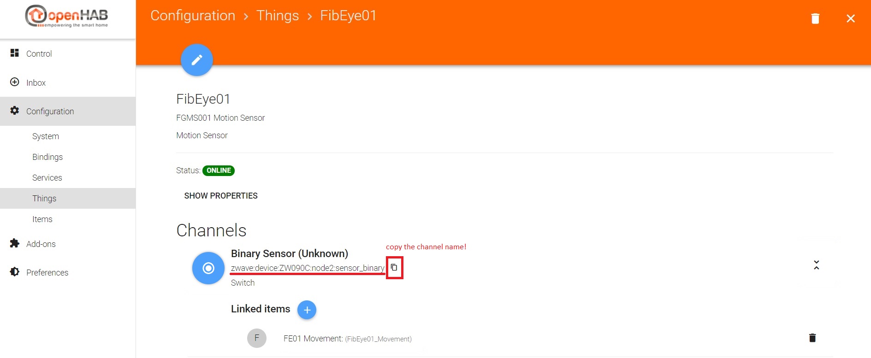
Task: Open the Control menu
Action: point(39,54)
